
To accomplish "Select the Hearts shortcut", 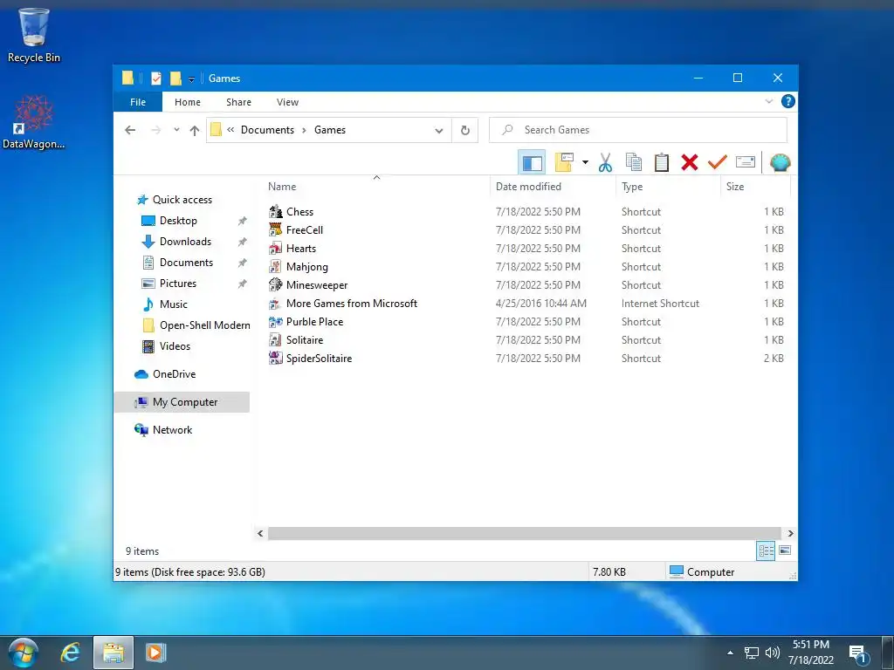I will click(x=301, y=249).
